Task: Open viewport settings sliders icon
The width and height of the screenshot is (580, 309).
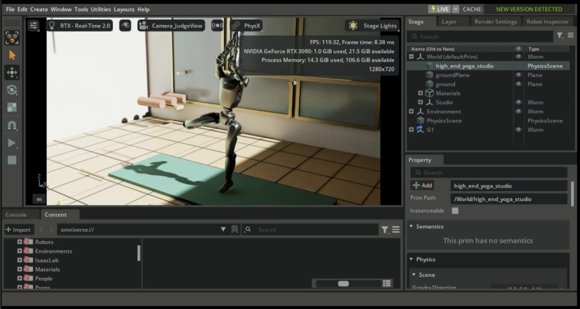Action: pos(33,25)
